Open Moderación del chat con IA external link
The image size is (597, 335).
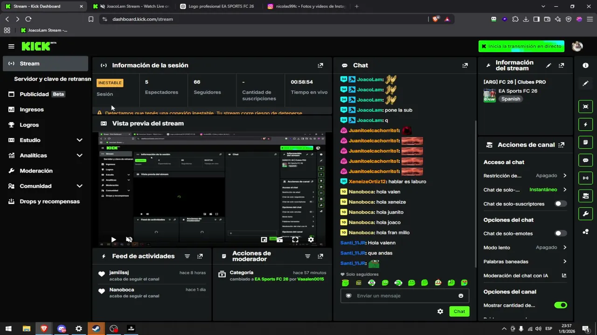tap(564, 275)
